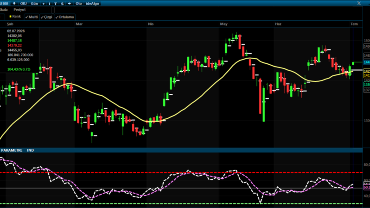Click the Haz month marker on timeline

[x=278, y=24]
